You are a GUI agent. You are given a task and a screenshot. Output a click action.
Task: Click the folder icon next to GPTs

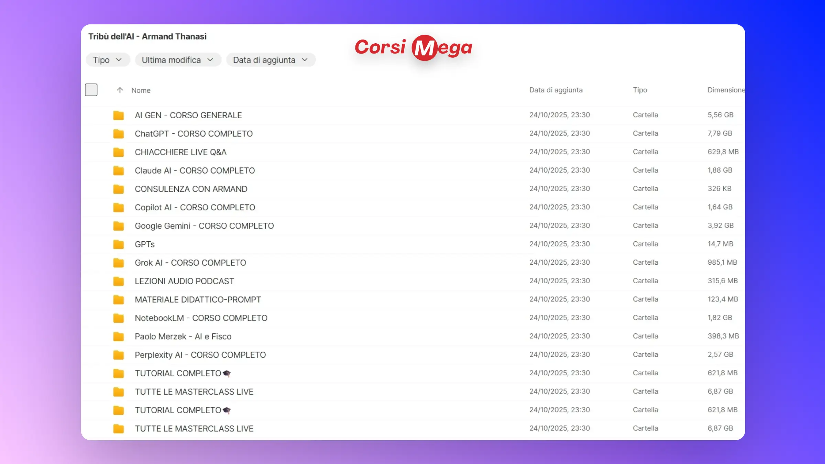click(118, 244)
